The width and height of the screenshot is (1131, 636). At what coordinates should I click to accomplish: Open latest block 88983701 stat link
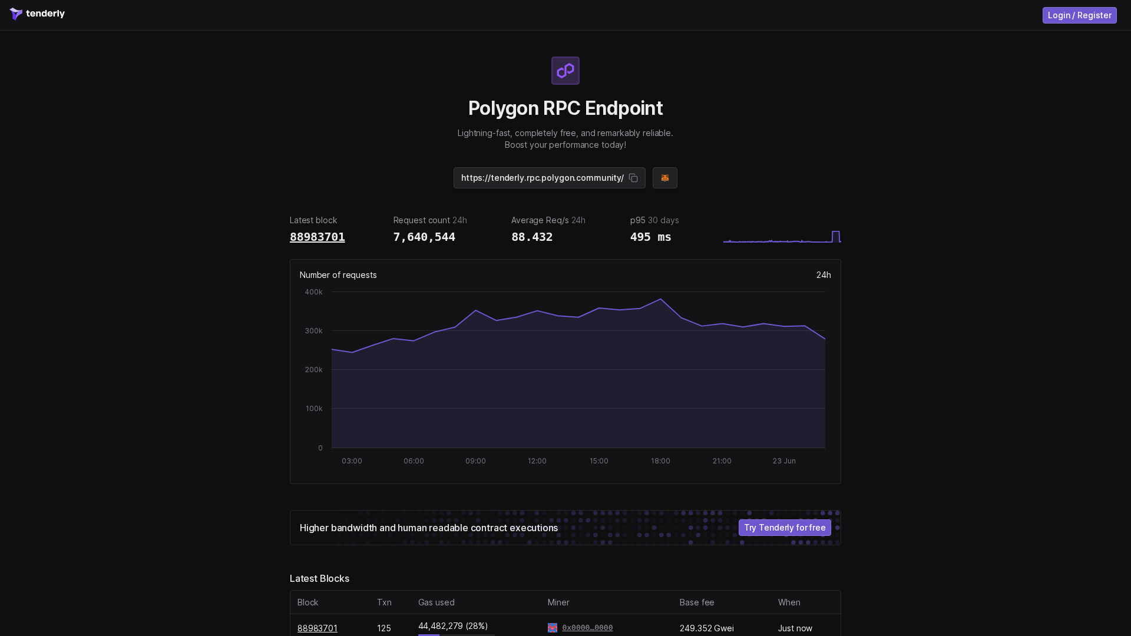tap(318, 237)
